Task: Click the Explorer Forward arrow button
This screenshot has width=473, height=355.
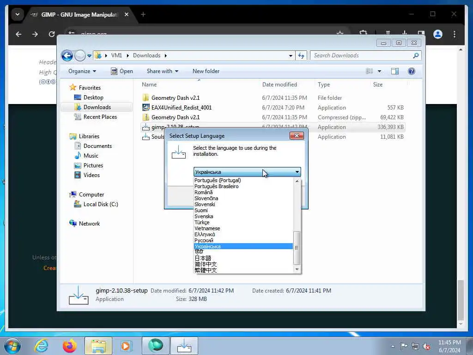Action: [x=80, y=55]
